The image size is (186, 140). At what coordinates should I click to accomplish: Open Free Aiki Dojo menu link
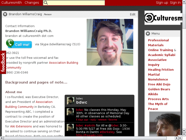(159, 84)
